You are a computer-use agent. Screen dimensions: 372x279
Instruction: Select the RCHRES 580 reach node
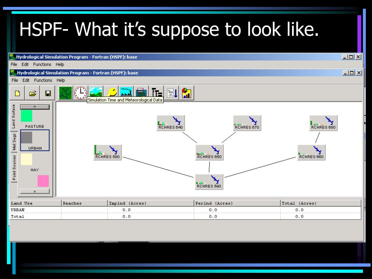108,152
